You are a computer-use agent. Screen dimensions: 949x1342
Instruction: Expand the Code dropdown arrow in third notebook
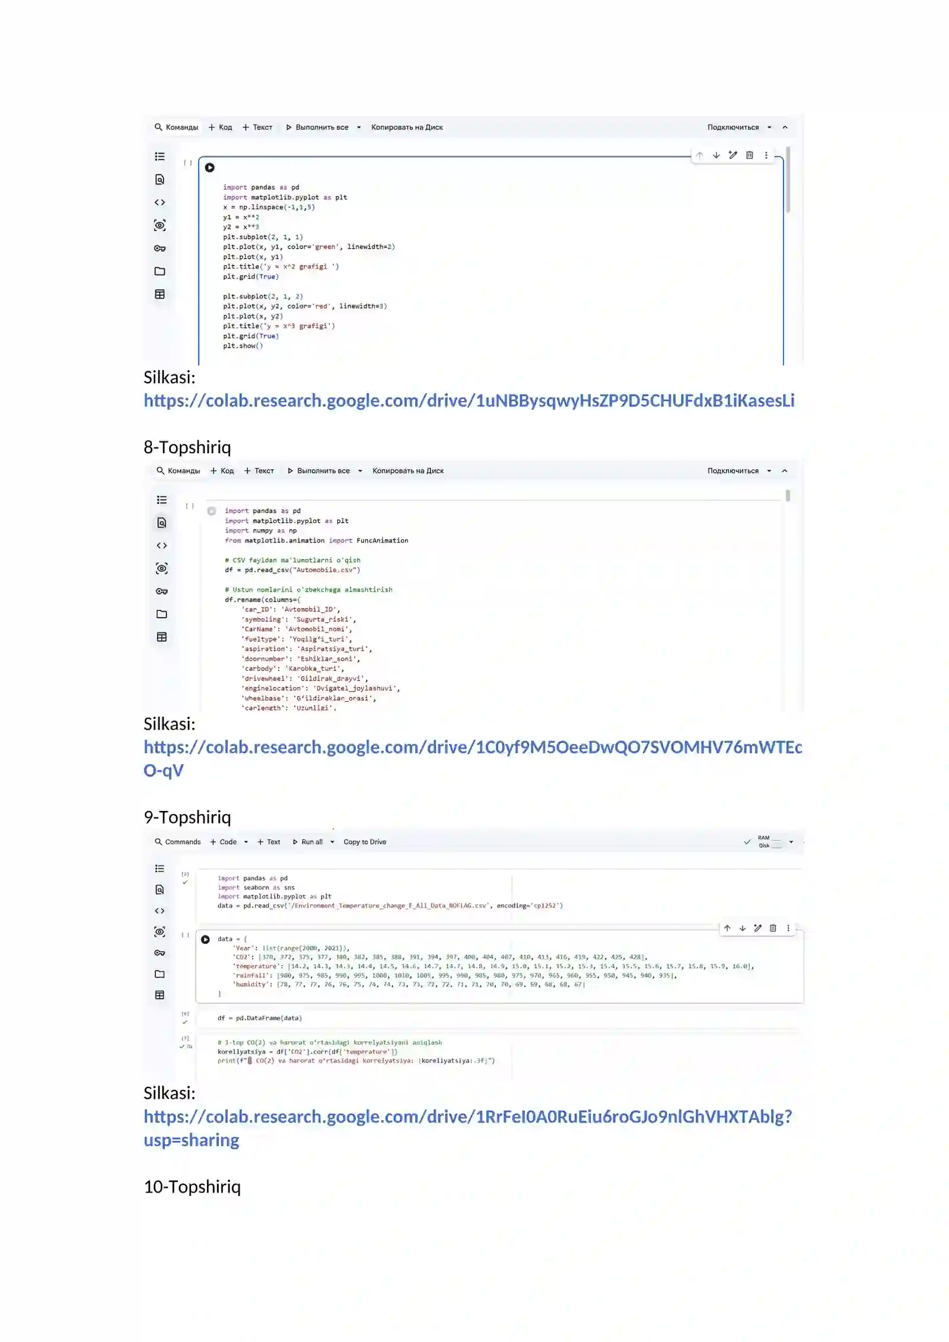tap(246, 842)
